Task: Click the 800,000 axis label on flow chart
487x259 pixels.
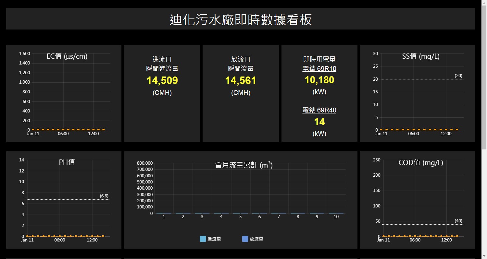Action: coord(145,163)
